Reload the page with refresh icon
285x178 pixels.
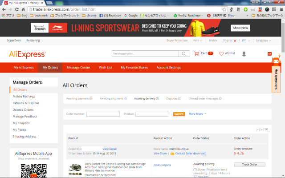[x=17, y=9]
